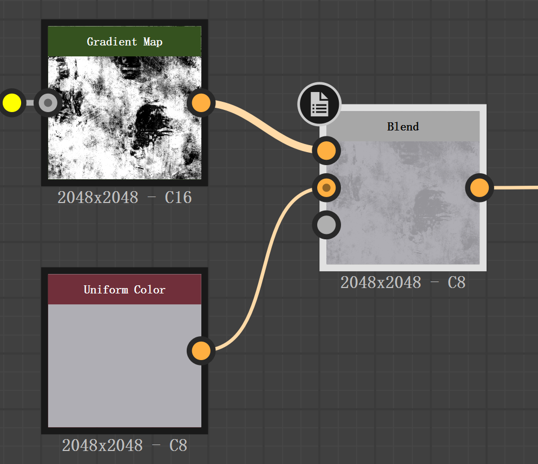The image size is (538, 464).
Task: Click the yellow output connector at far left
Action: coord(11,102)
